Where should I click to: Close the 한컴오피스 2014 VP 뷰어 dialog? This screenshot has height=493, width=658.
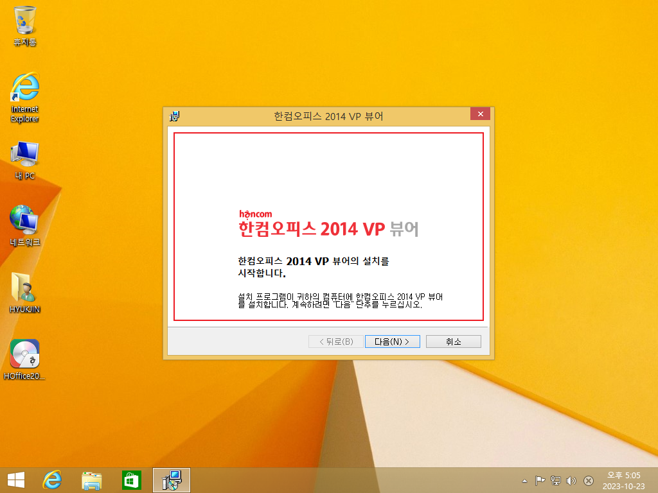click(x=480, y=114)
